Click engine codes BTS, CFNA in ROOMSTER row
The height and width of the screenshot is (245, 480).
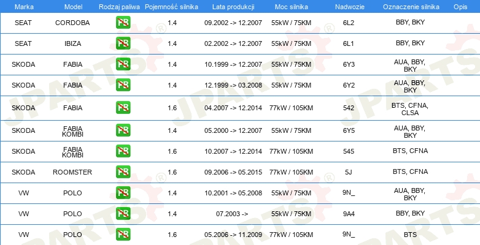tap(410, 171)
